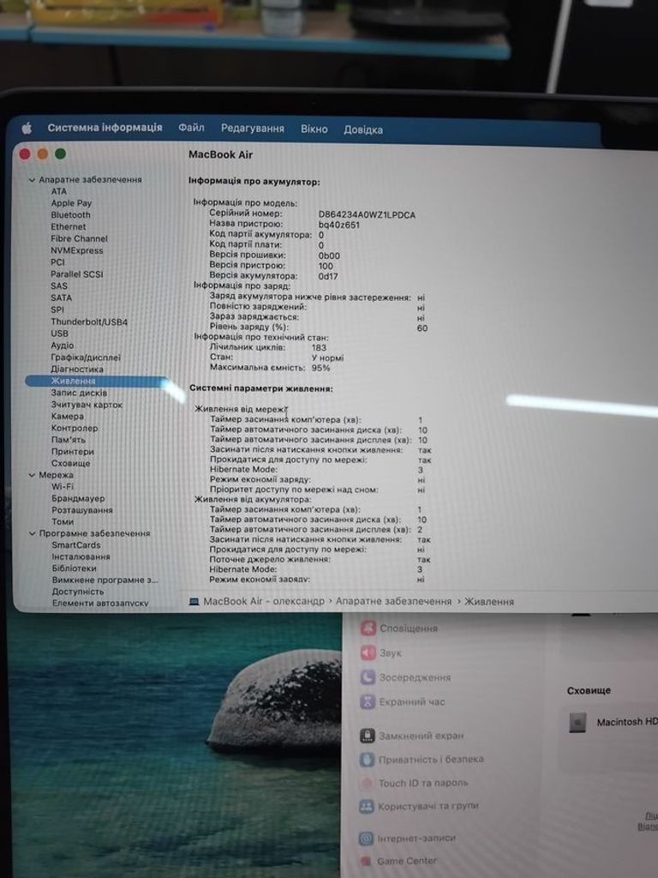Select Графіка/дисплеї in the sidebar

tap(86, 358)
